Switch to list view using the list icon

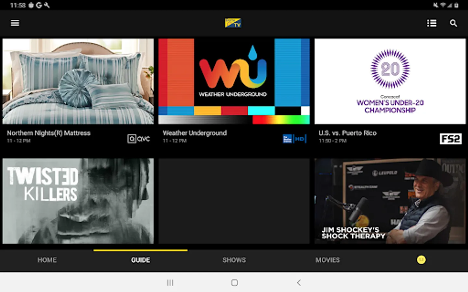pyautogui.click(x=432, y=23)
